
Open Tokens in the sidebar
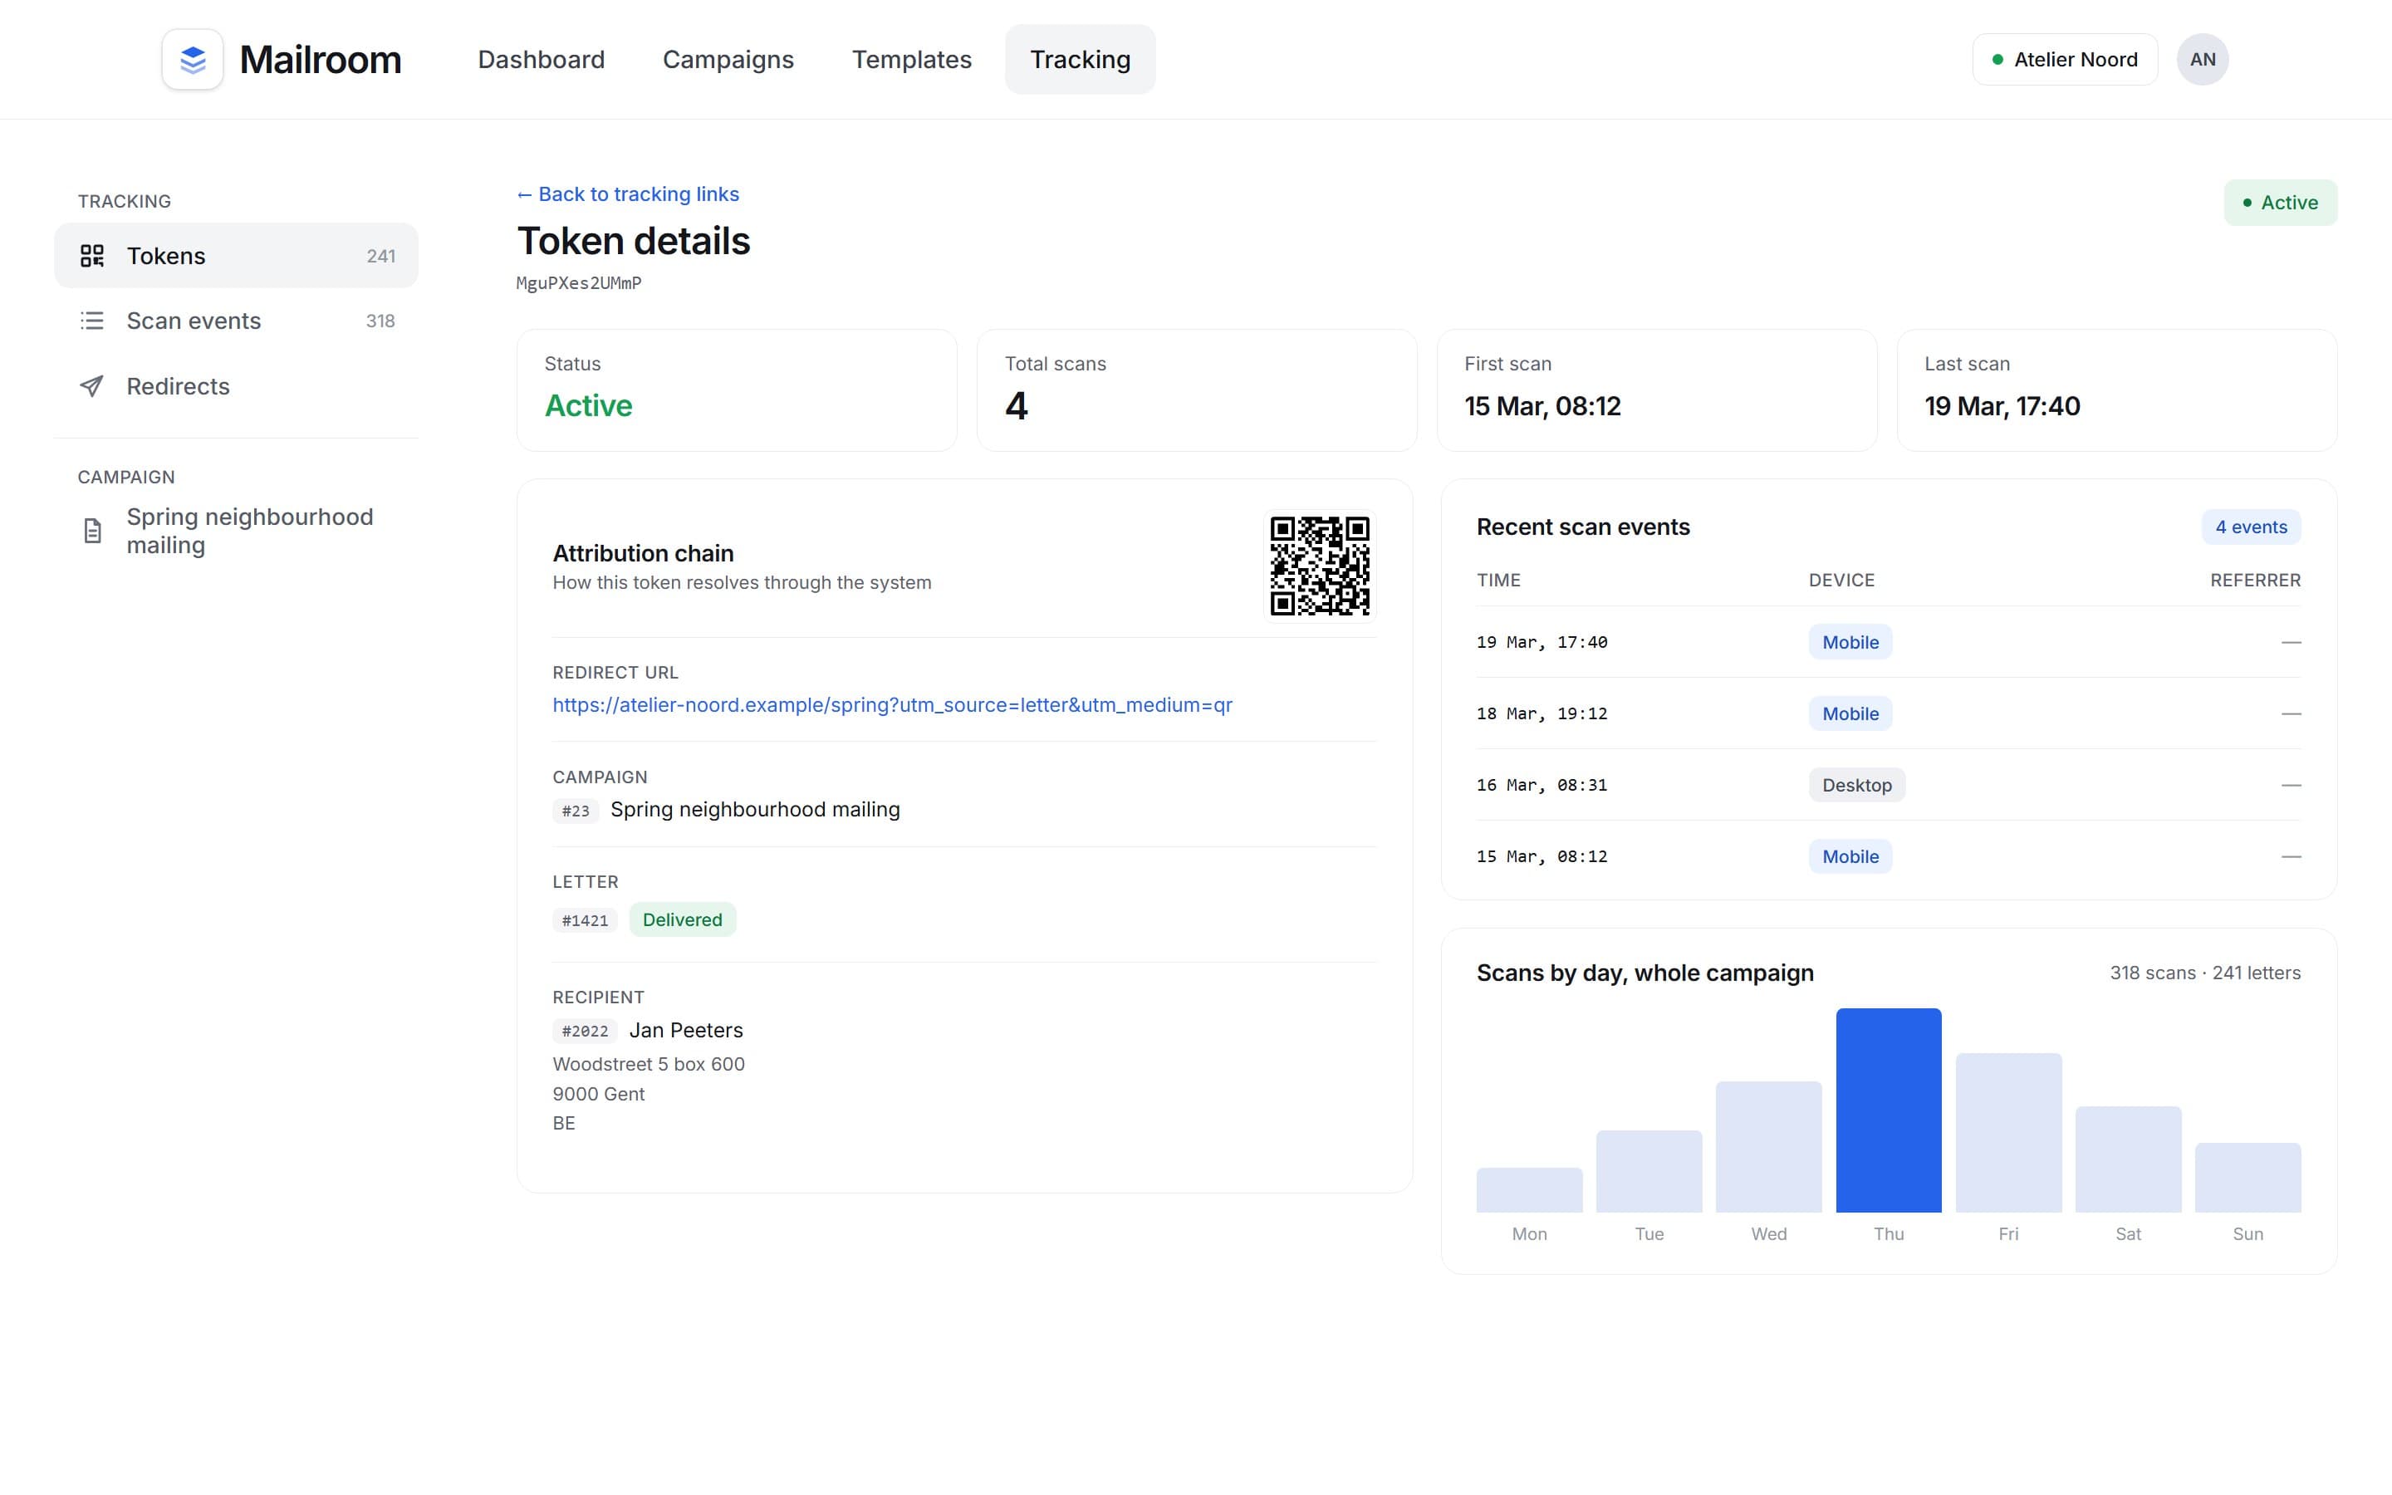[236, 256]
